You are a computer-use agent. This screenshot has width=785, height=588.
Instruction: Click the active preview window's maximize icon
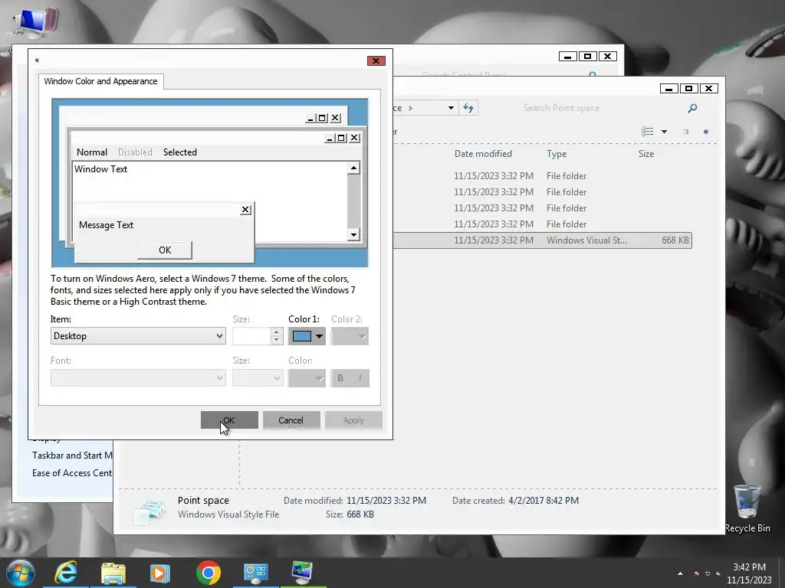pyautogui.click(x=341, y=138)
